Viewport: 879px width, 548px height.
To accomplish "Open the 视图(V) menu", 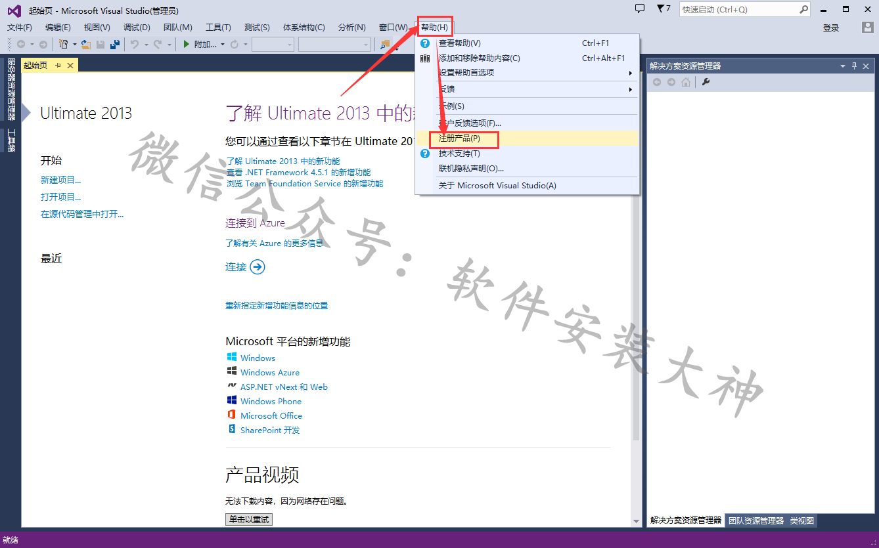I will (97, 28).
